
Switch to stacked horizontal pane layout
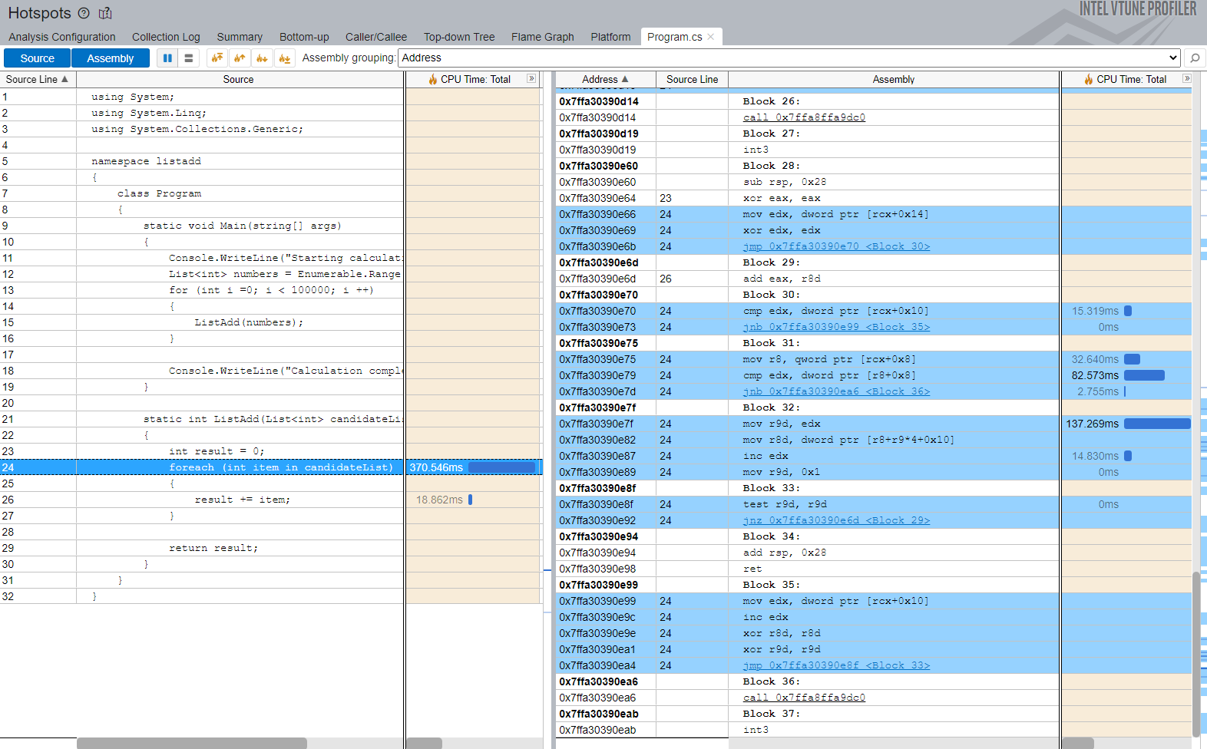(189, 58)
